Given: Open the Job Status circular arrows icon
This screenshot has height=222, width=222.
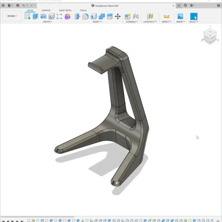Looking at the screenshot, I should tap(185, 6).
